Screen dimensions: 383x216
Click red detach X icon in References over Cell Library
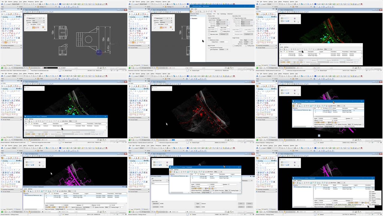206,172
